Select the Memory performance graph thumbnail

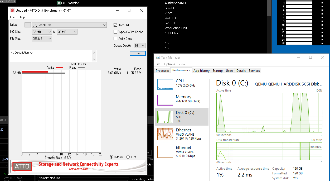(x=165, y=100)
